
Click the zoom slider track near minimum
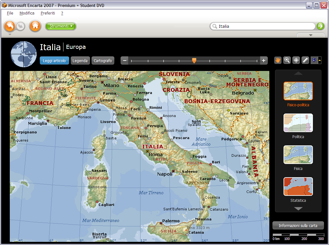tap(132, 61)
